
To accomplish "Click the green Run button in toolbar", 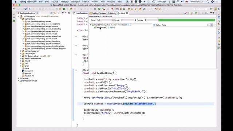I will coord(99,9).
